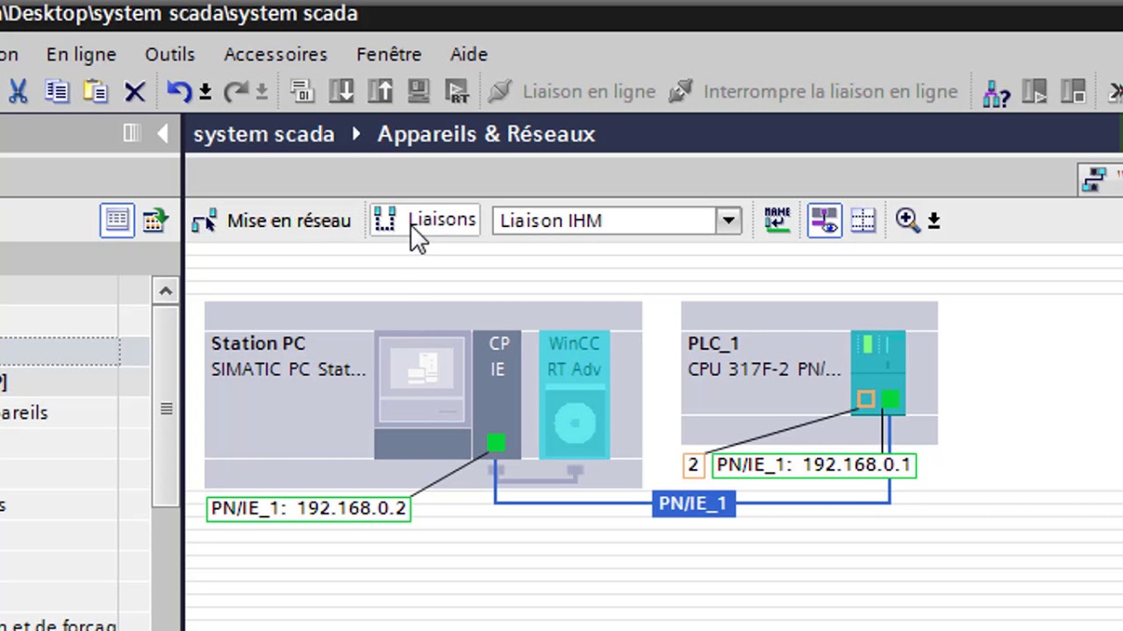The width and height of the screenshot is (1123, 631).
Task: Redo the last undone action
Action: click(x=235, y=91)
